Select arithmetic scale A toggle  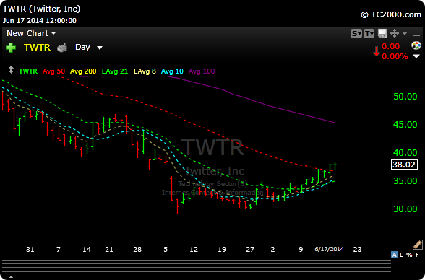click(x=395, y=255)
